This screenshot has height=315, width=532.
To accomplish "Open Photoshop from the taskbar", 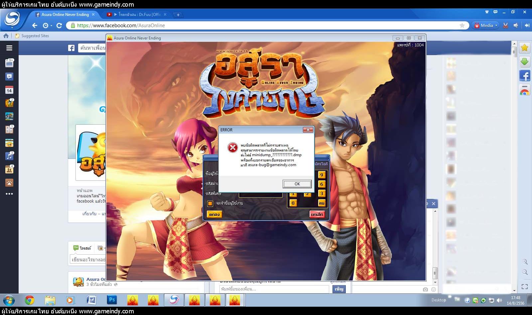I will pyautogui.click(x=112, y=300).
